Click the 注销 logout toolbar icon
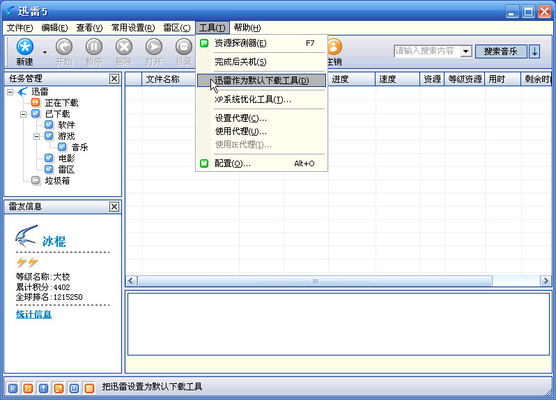 click(334, 47)
